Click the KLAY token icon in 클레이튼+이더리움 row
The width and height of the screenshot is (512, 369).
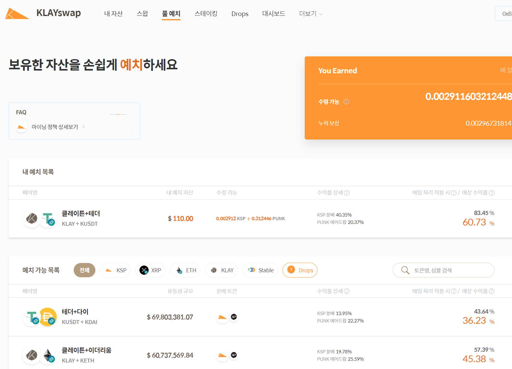pos(31,355)
